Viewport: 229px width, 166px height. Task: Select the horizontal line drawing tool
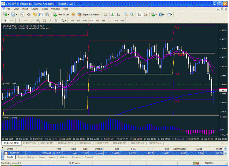click(26, 21)
